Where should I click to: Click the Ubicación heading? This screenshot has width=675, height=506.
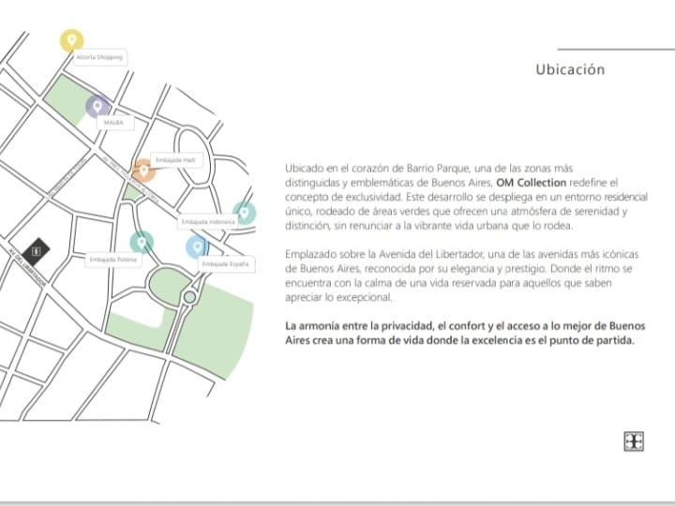click(570, 69)
